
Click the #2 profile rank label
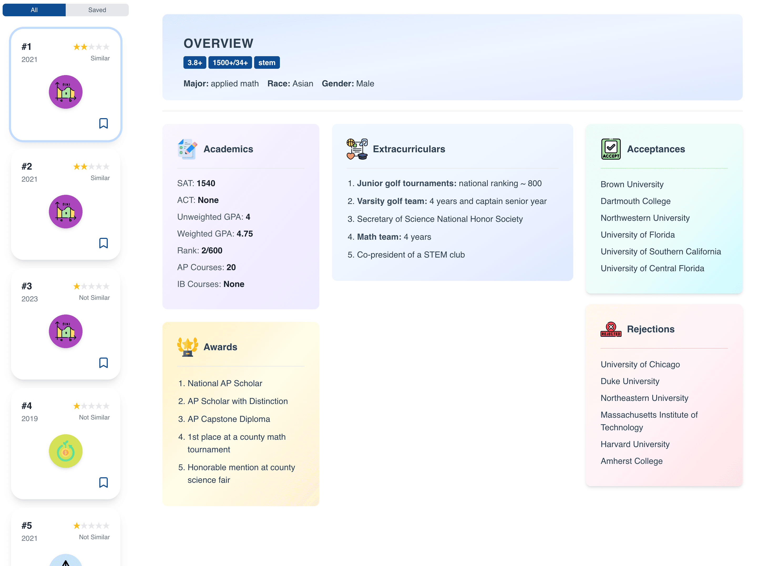pyautogui.click(x=26, y=166)
